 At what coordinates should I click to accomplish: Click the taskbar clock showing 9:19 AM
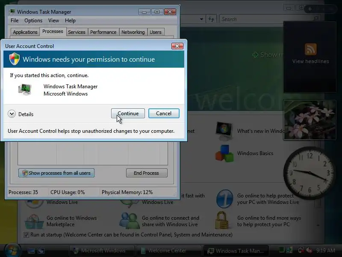[x=326, y=251]
